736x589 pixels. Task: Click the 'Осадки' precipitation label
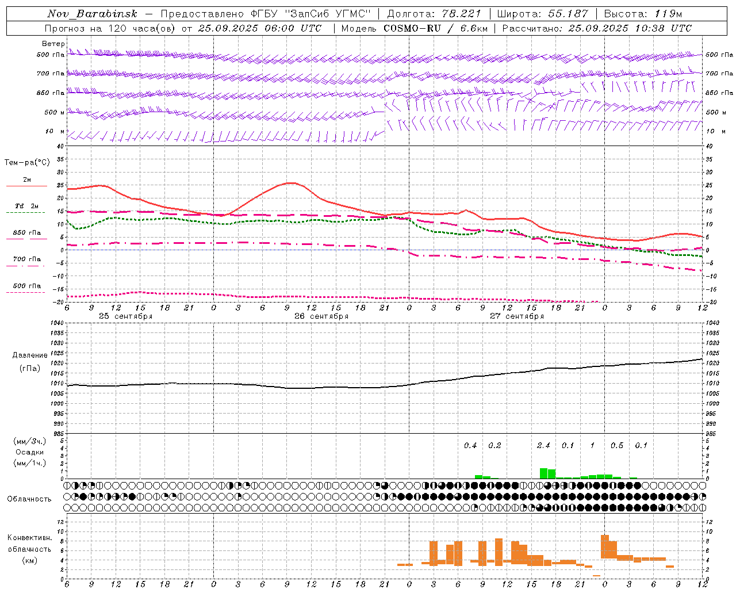(29, 452)
